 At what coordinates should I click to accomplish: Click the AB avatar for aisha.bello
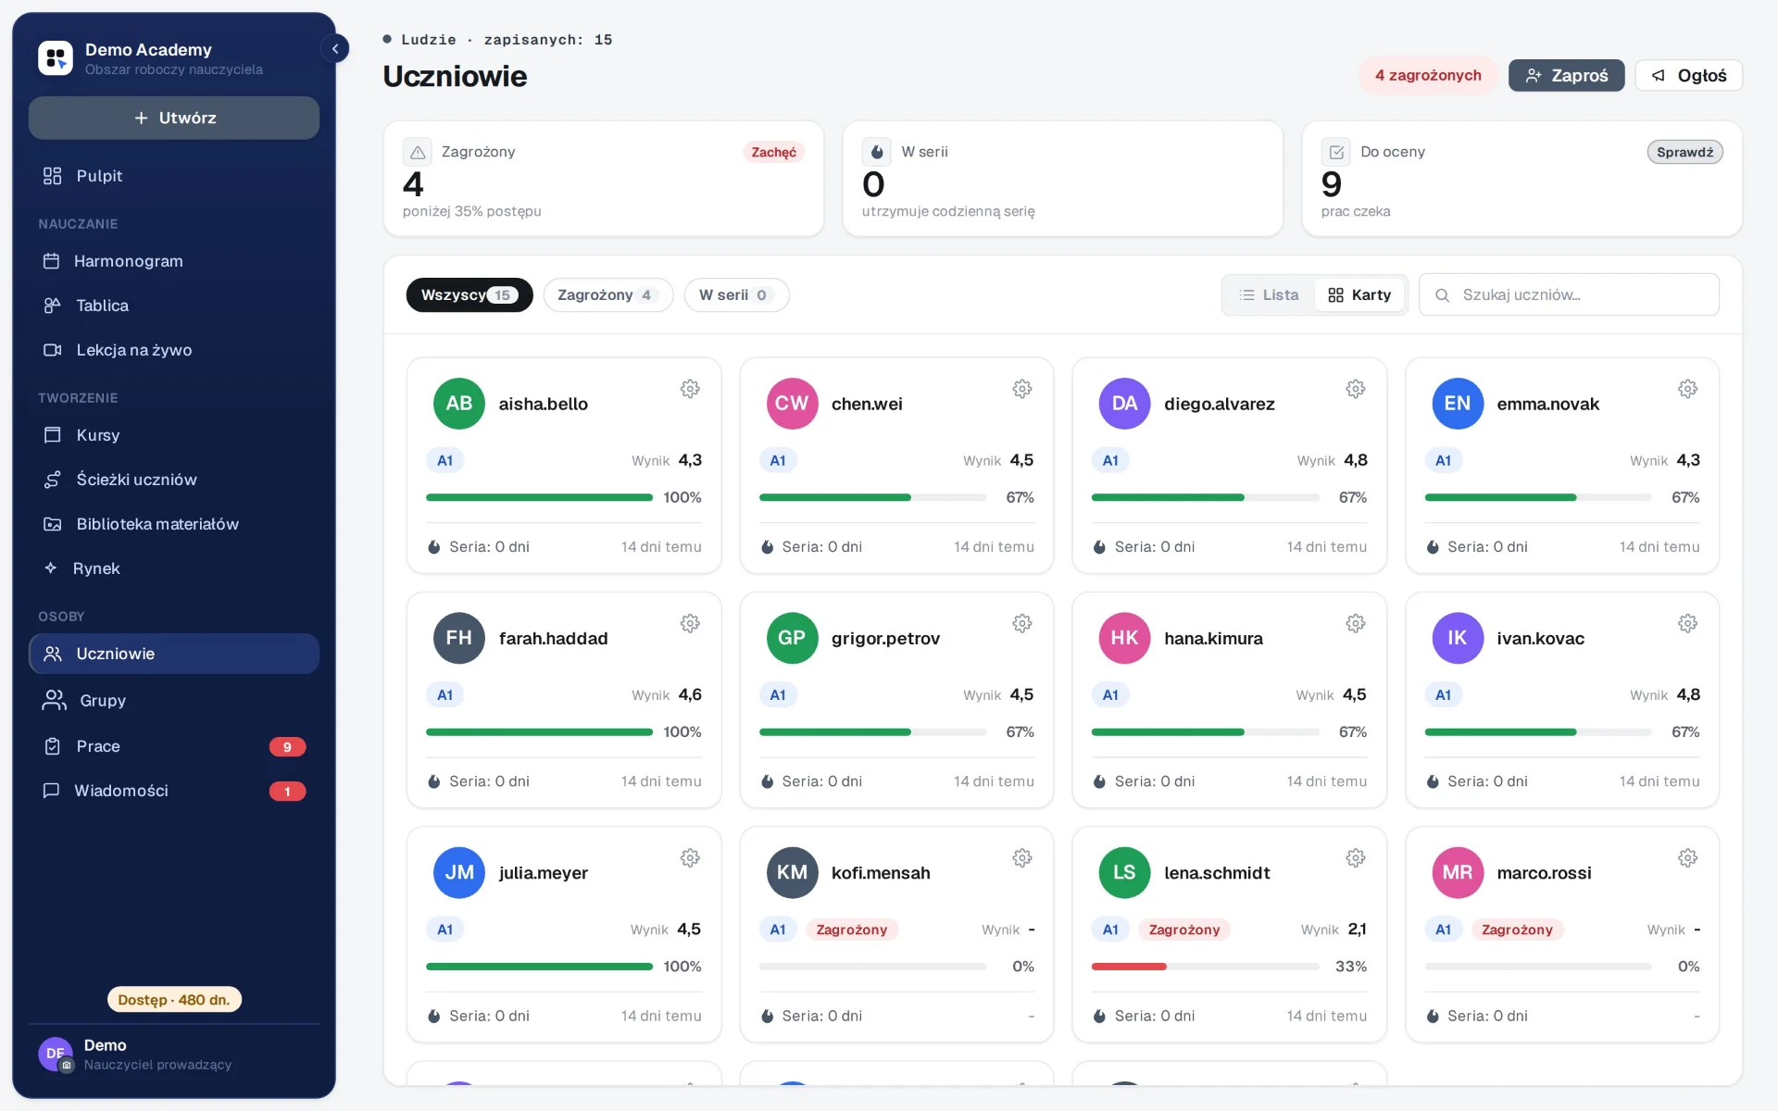pos(459,404)
